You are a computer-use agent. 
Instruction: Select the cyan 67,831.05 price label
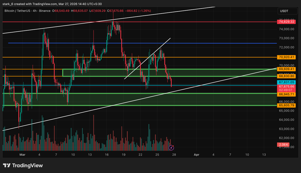pos(286,82)
